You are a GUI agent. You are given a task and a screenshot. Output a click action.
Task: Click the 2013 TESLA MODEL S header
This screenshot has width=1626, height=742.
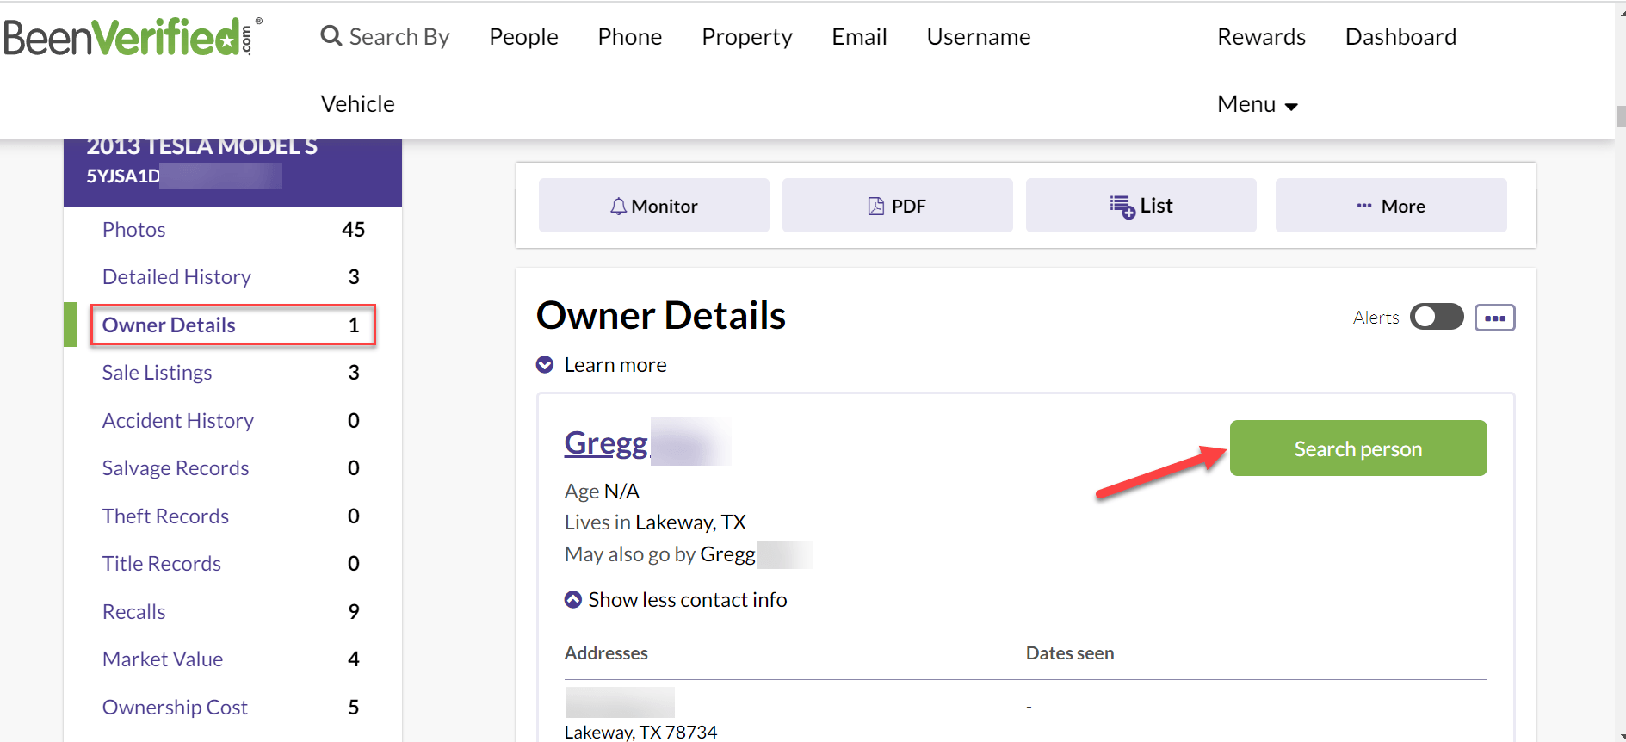202,147
